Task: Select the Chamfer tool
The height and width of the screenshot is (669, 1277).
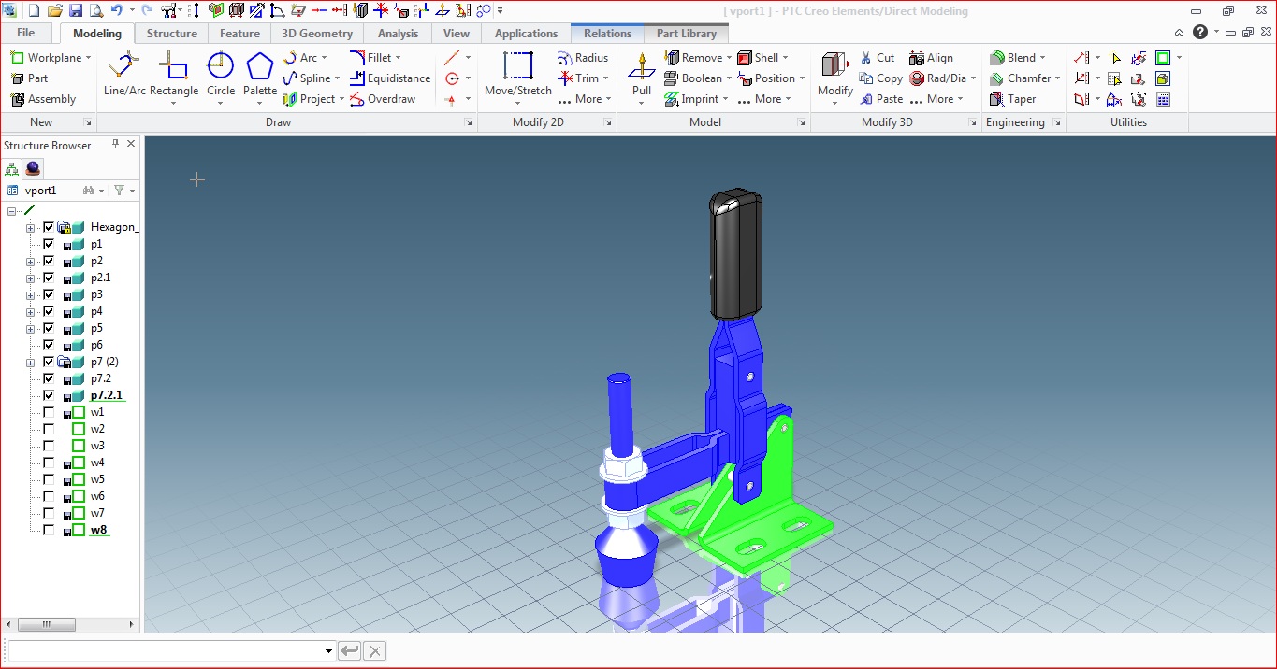Action: pos(1022,78)
